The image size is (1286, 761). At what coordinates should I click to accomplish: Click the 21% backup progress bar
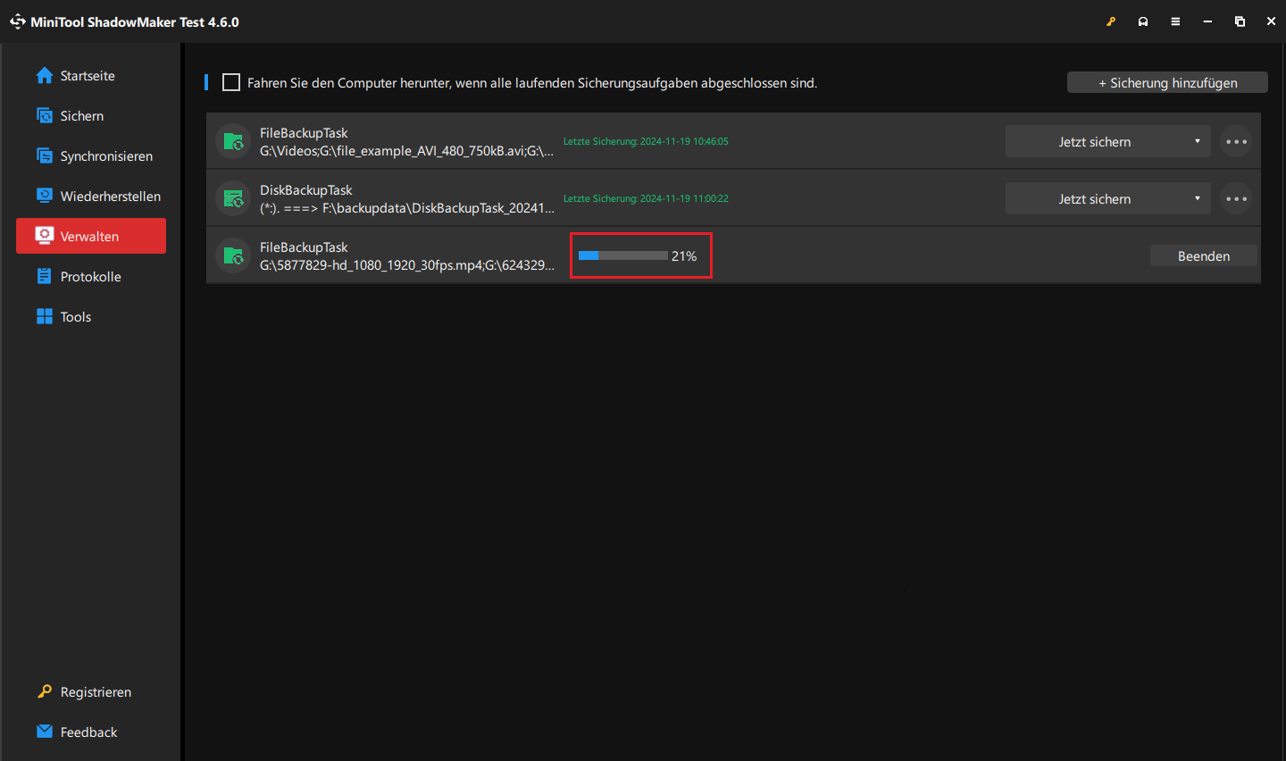click(x=623, y=255)
